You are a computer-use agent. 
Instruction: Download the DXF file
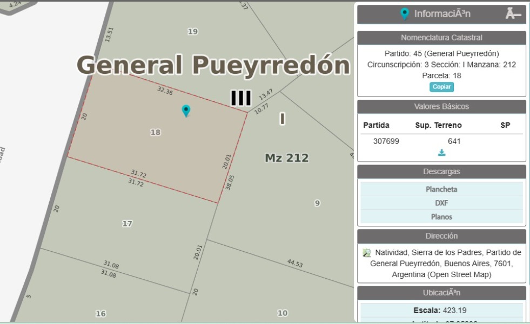coord(441,203)
